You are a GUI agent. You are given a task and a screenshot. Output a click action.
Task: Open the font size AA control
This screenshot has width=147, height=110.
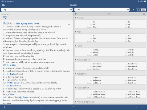click(x=133, y=10)
